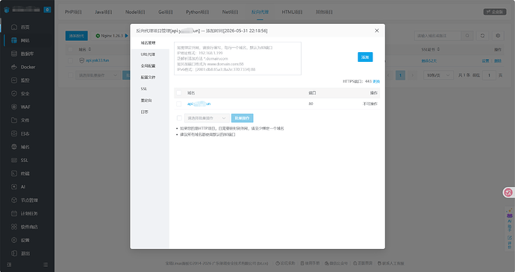
Task: Click the sidebar menu list icon at bottom
Action: point(46,265)
